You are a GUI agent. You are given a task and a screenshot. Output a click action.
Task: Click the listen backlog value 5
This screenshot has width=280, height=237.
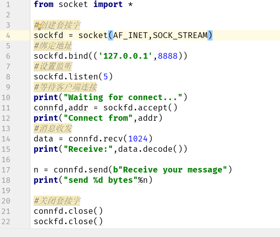point(106,77)
